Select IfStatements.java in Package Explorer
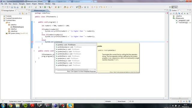Image resolution: width=192 pixels, height=108 pixels. click(x=18, y=27)
